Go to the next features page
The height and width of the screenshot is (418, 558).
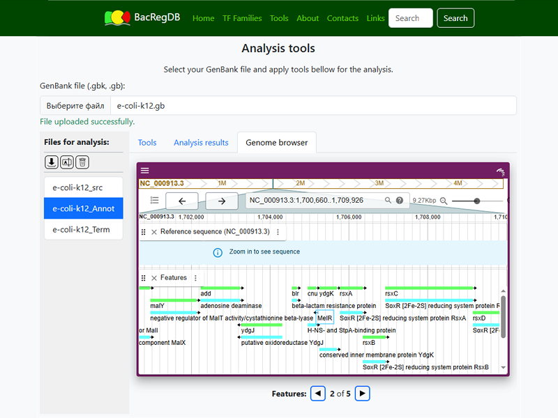(x=362, y=394)
